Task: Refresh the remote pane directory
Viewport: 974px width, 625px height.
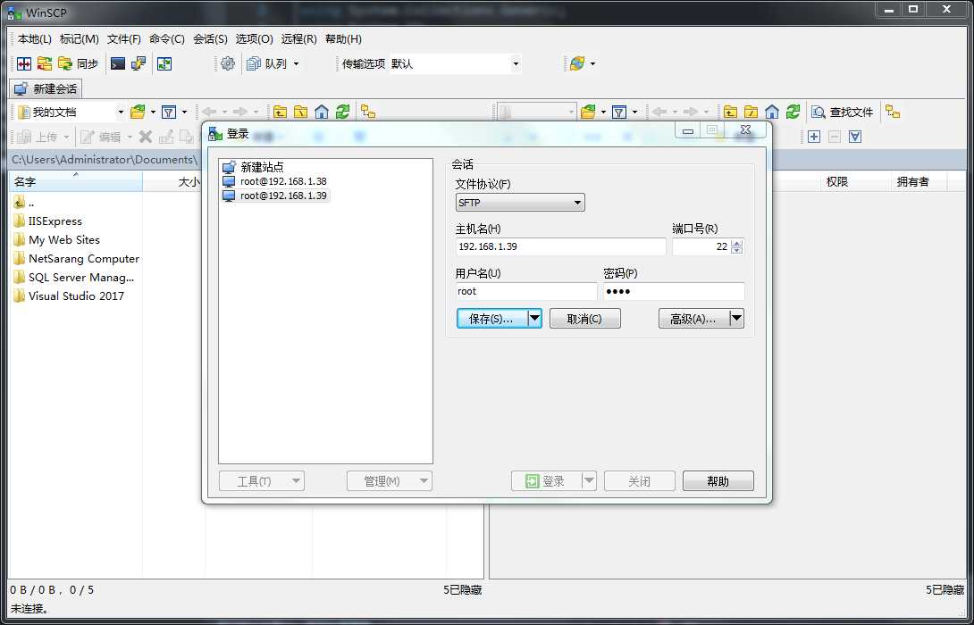Action: [793, 112]
